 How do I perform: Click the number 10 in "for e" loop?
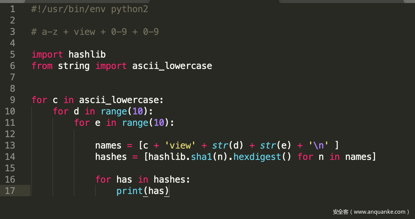pyautogui.click(x=158, y=123)
